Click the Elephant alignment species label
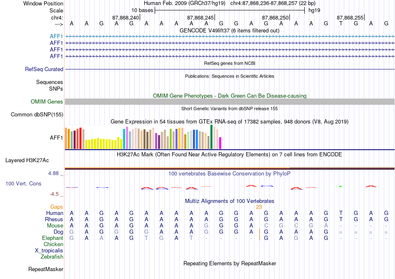Screen dimensions: 395x279 [x=52, y=238]
